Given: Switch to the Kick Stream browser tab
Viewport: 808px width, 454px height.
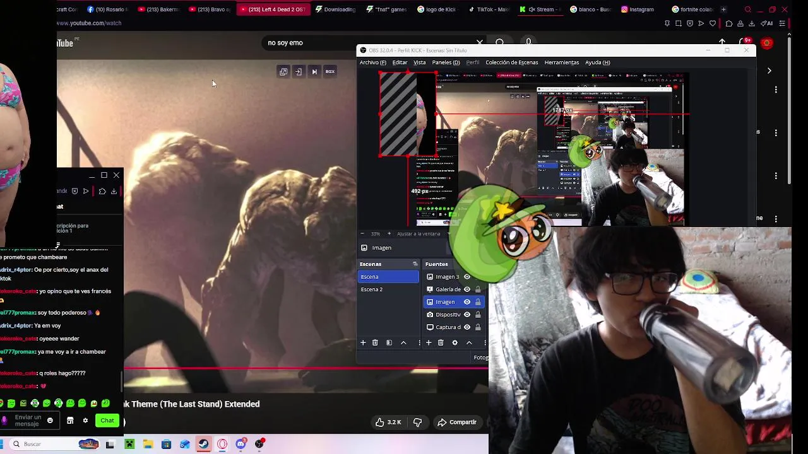Looking at the screenshot, I should tap(540, 9).
